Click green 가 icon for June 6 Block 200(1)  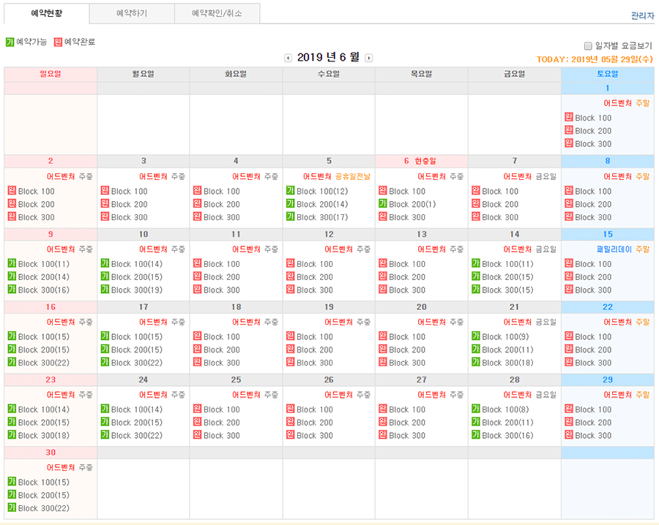coord(383,203)
